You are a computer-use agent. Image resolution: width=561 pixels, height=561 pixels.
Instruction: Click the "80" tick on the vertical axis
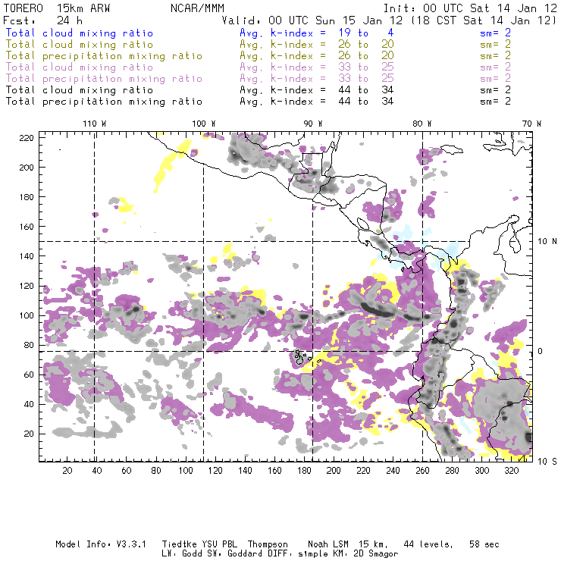pos(29,345)
